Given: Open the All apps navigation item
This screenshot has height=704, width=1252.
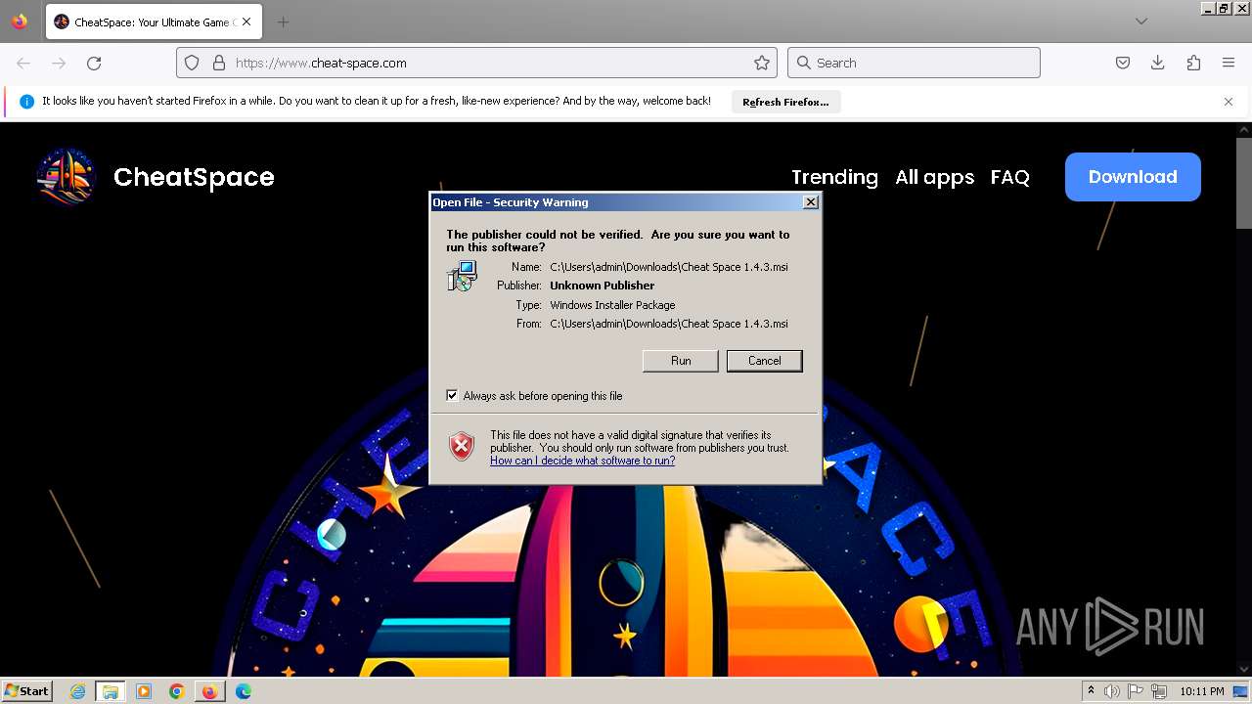Looking at the screenshot, I should pos(934,177).
